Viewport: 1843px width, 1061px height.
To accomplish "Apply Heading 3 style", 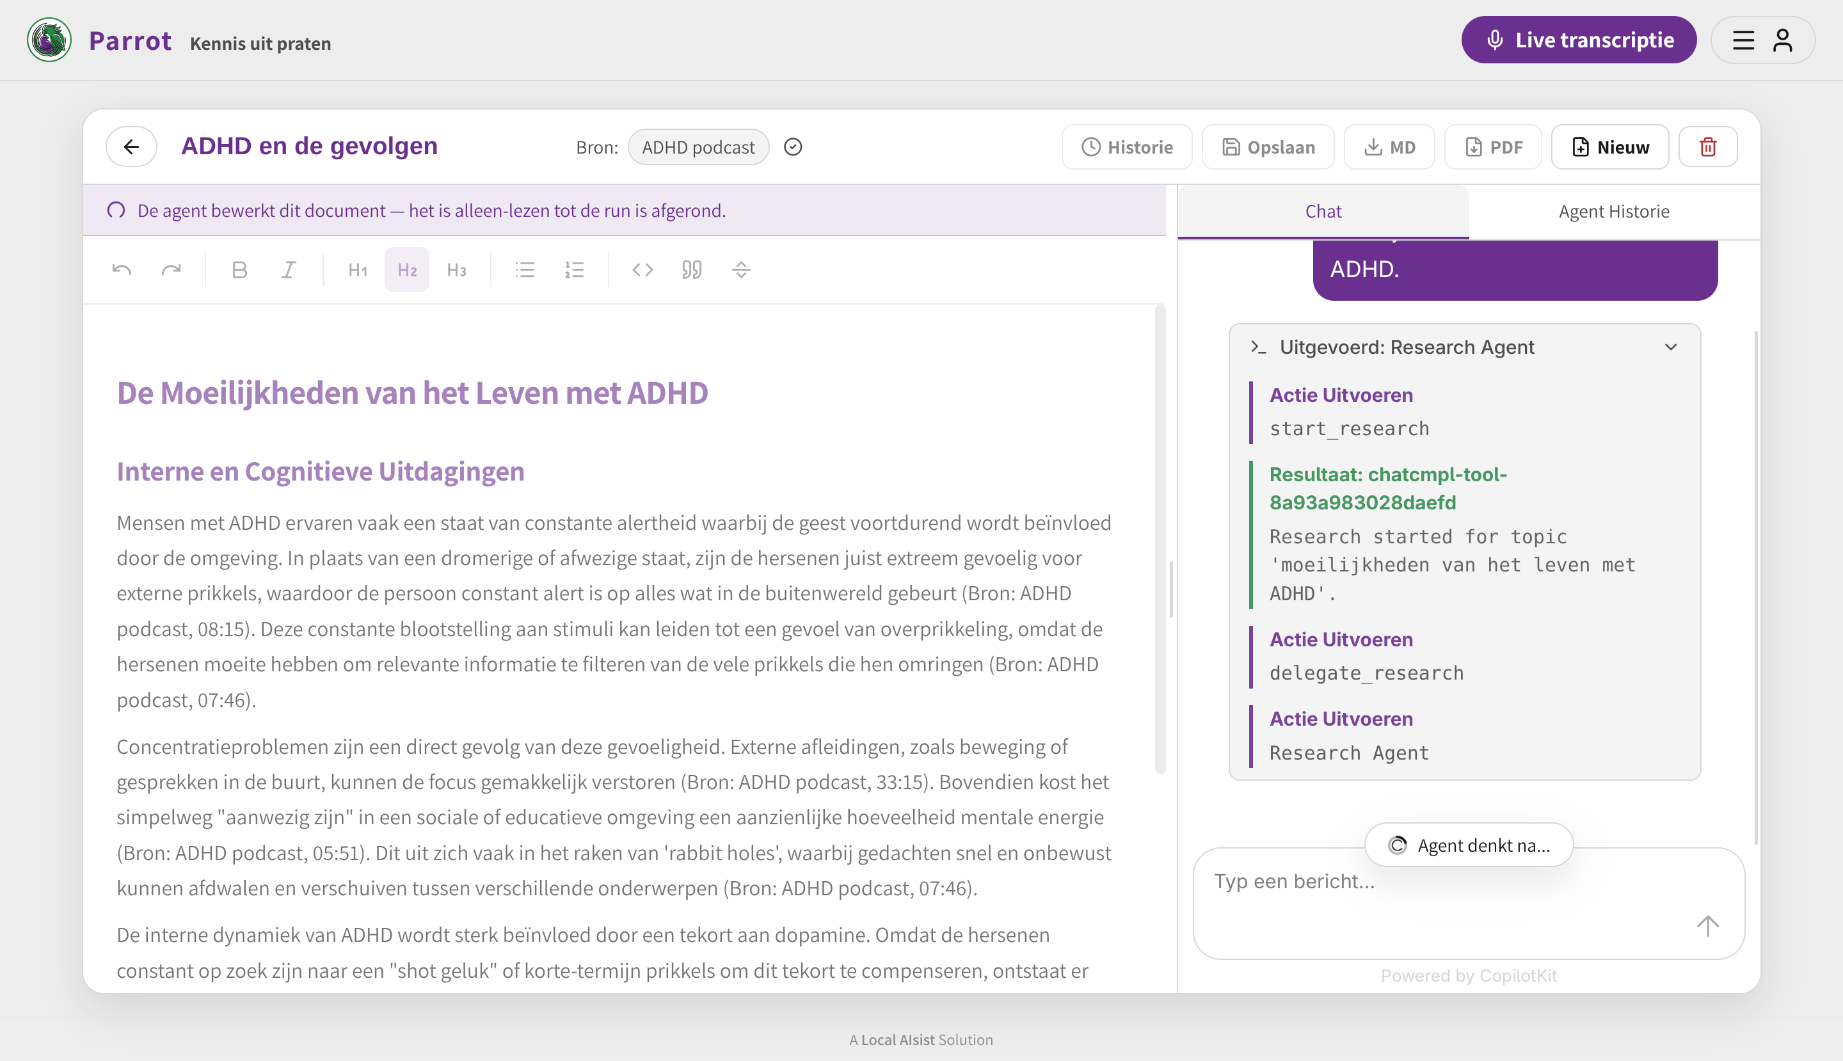I will coord(456,269).
